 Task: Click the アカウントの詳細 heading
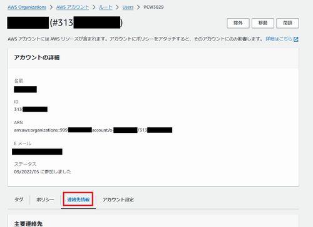(37, 57)
